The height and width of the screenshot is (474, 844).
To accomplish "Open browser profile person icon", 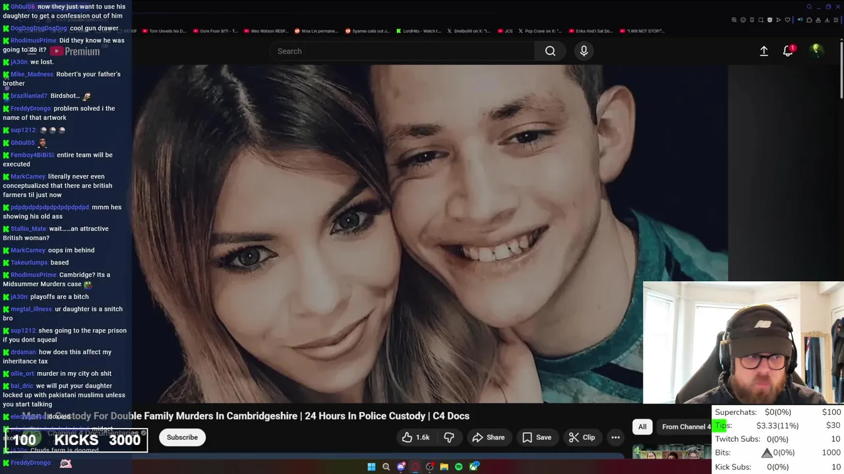I will click(x=818, y=20).
